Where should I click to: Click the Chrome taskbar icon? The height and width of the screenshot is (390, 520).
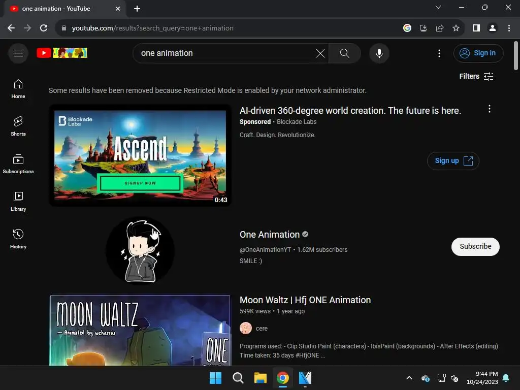pyautogui.click(x=282, y=378)
